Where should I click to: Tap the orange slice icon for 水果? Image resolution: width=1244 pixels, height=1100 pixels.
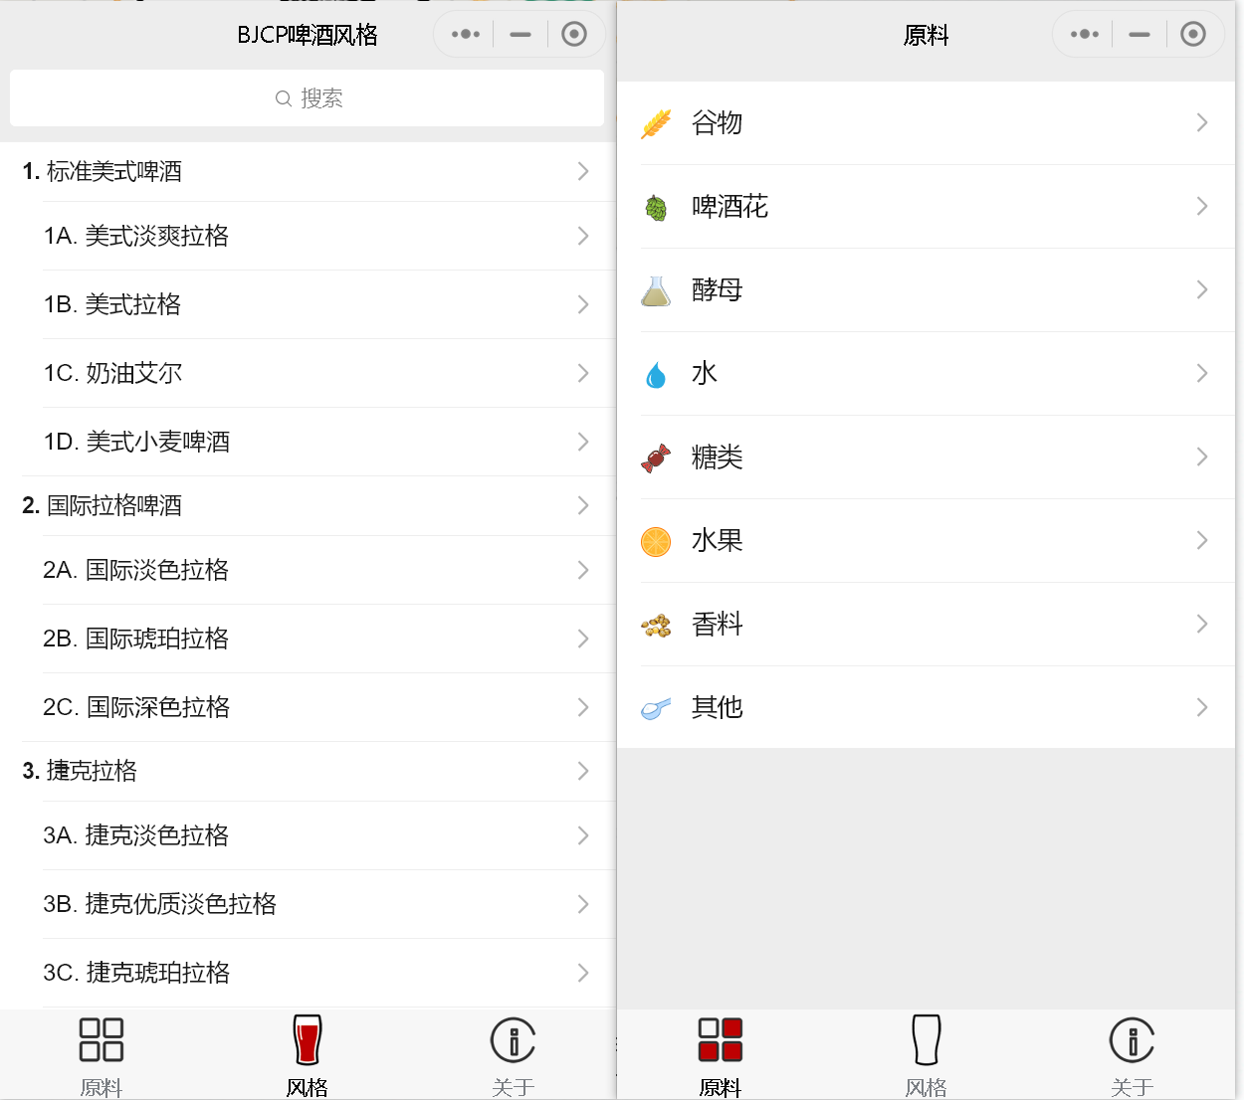pos(656,541)
